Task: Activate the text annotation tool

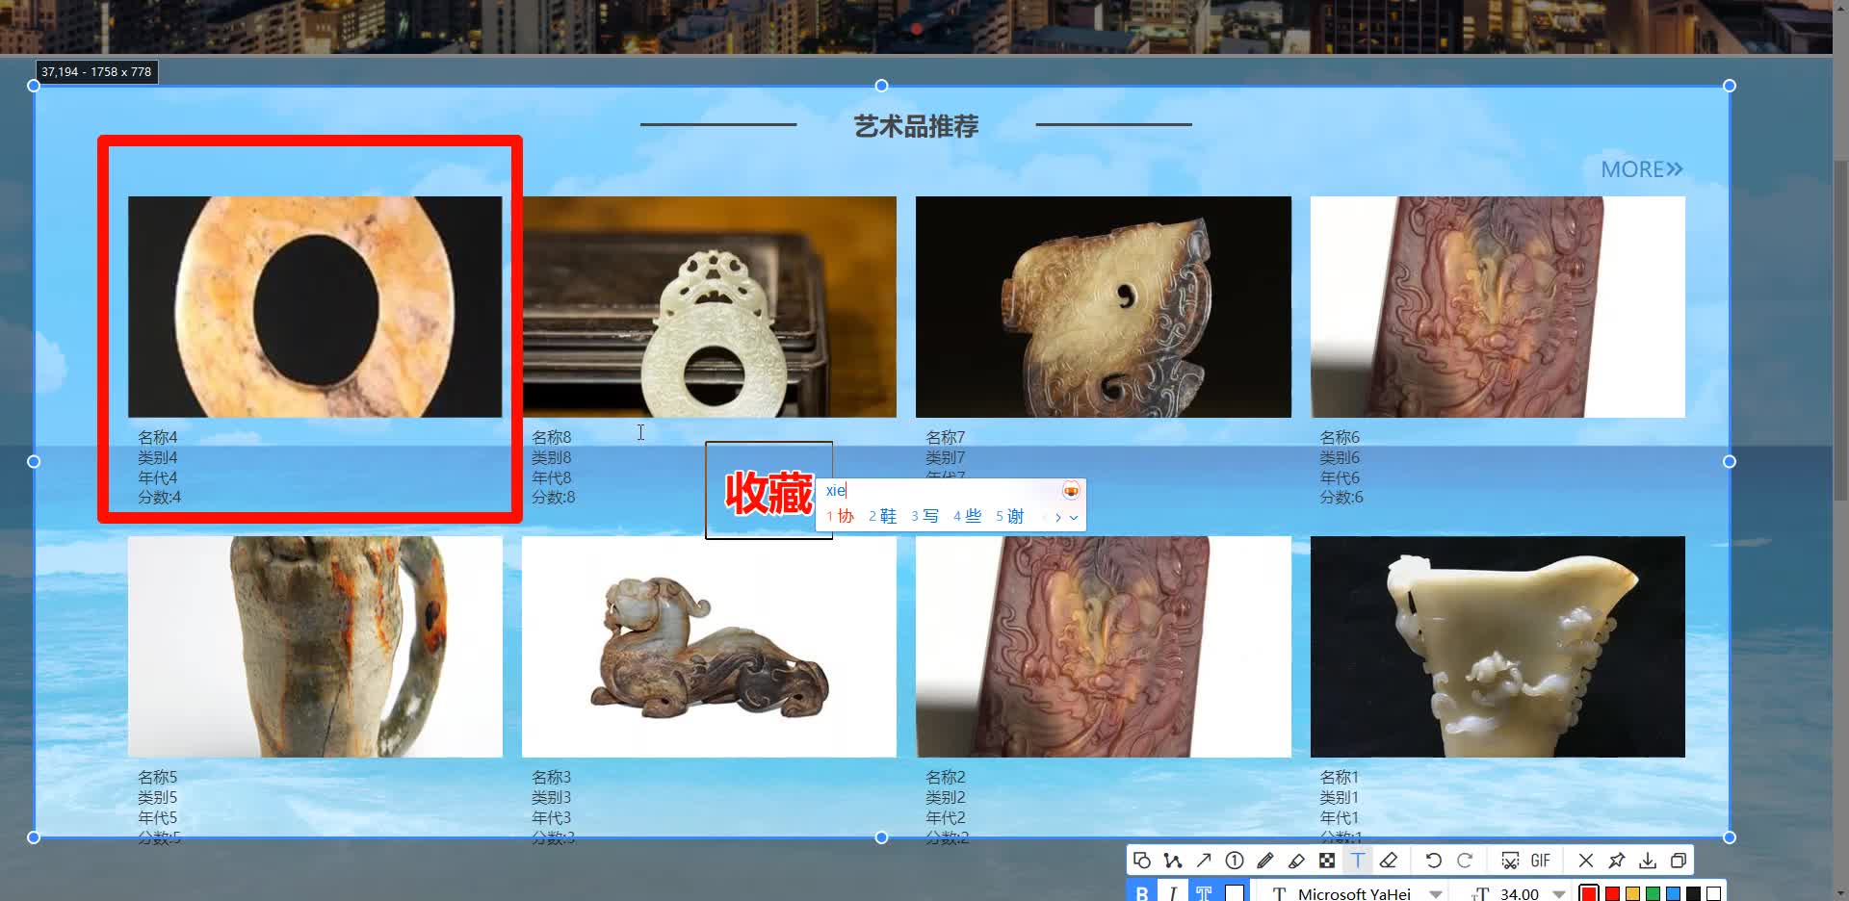Action: pyautogui.click(x=1358, y=861)
